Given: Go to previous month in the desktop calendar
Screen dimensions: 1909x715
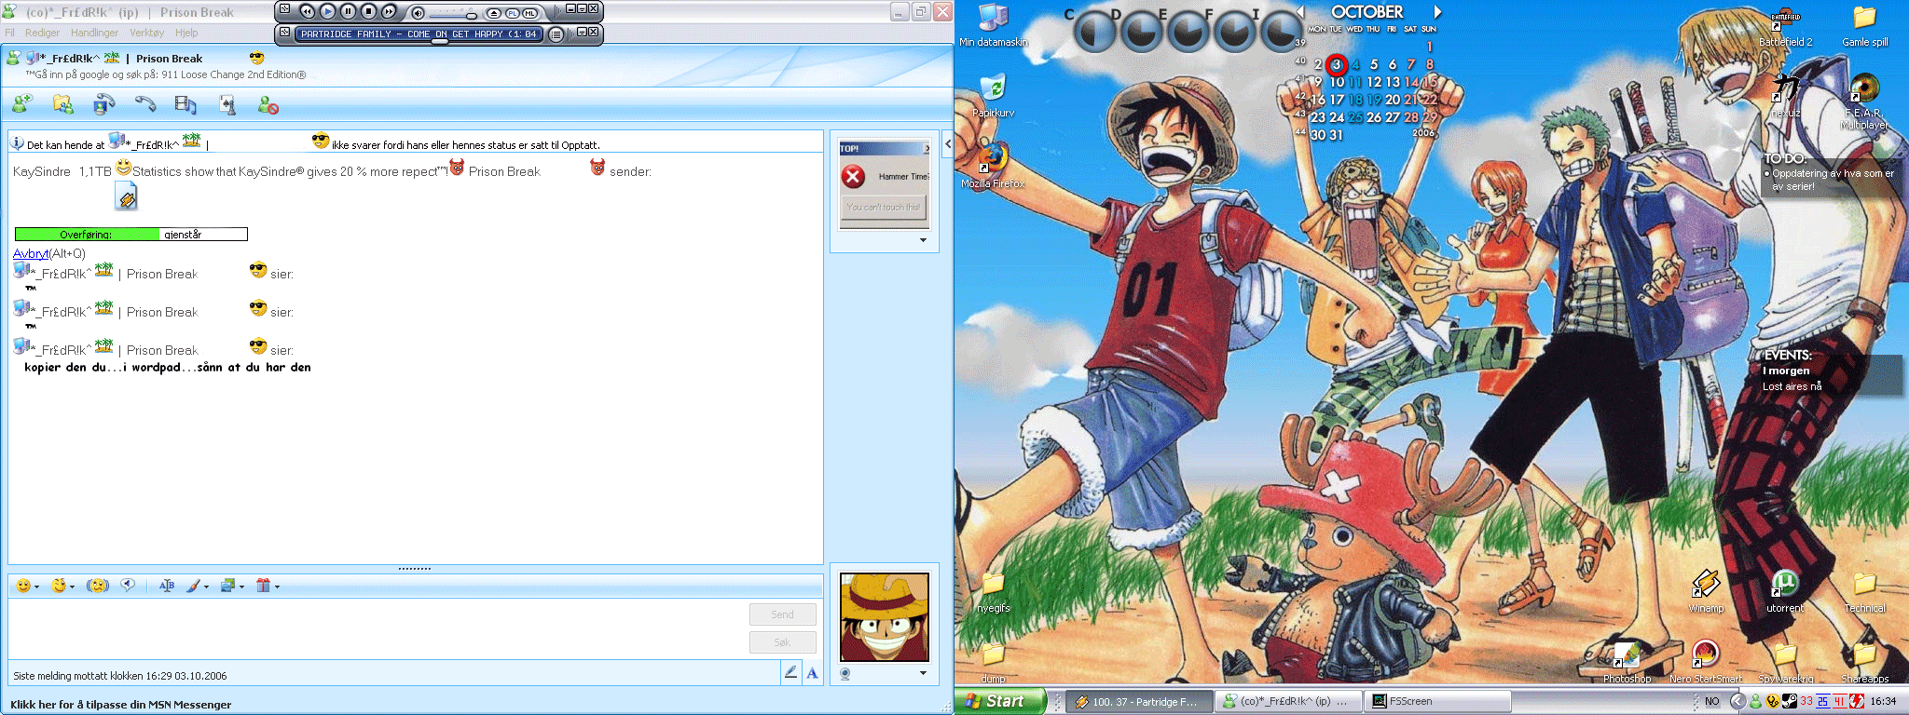Looking at the screenshot, I should tap(1300, 12).
